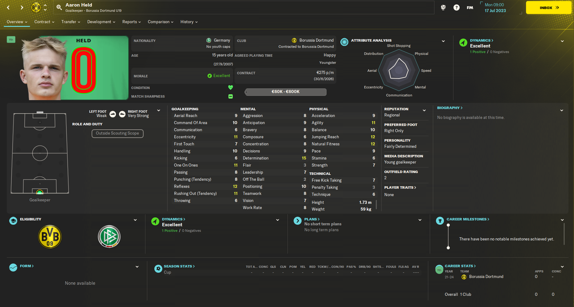
Task: Click the Reflexes attribute row
Action: [x=205, y=186]
